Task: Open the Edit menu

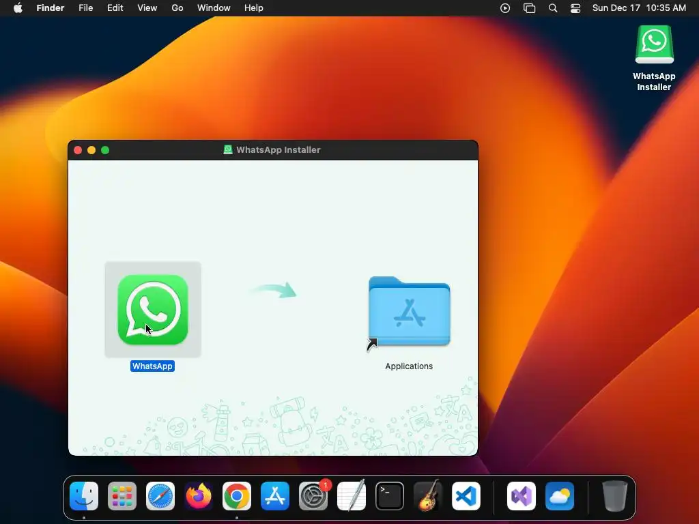Action: (x=115, y=8)
